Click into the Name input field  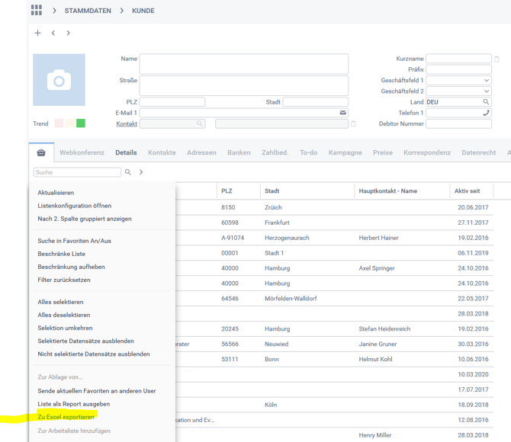[243, 63]
